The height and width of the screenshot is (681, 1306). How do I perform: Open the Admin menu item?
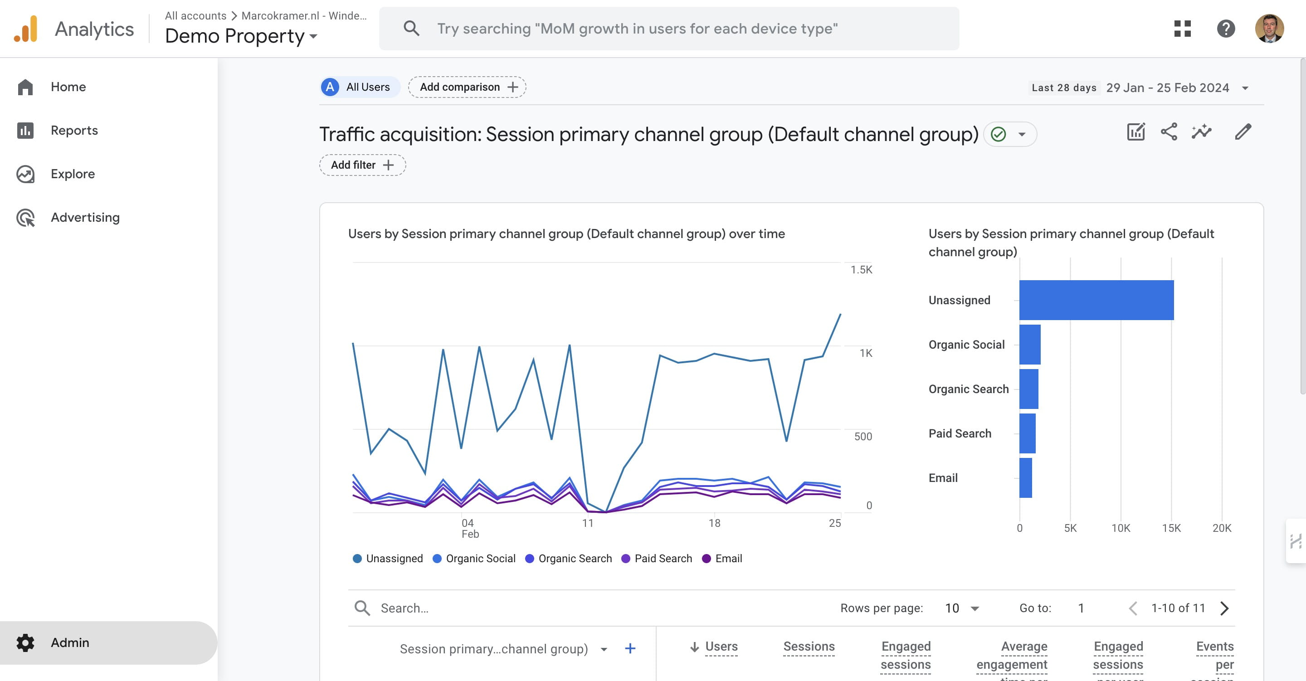pos(70,642)
